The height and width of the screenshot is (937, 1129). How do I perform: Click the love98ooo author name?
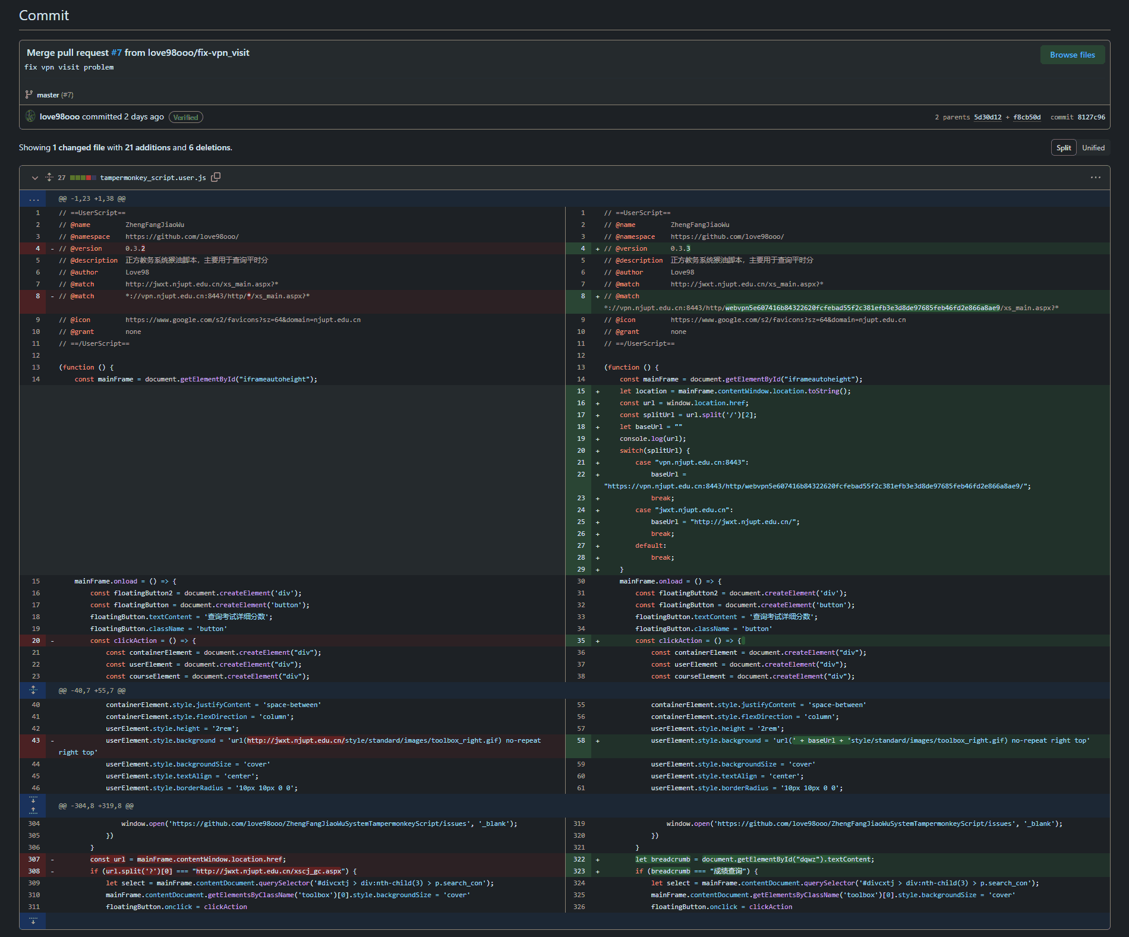[59, 116]
